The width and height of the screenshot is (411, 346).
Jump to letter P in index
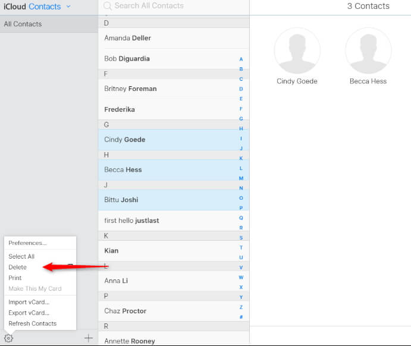tap(241, 208)
